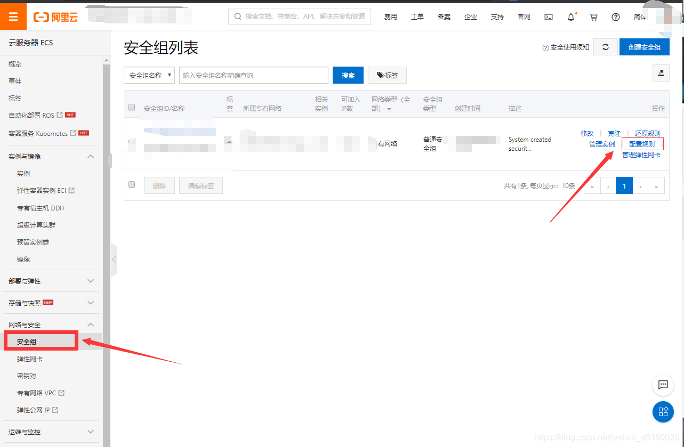Go to the first page of results

(592, 185)
